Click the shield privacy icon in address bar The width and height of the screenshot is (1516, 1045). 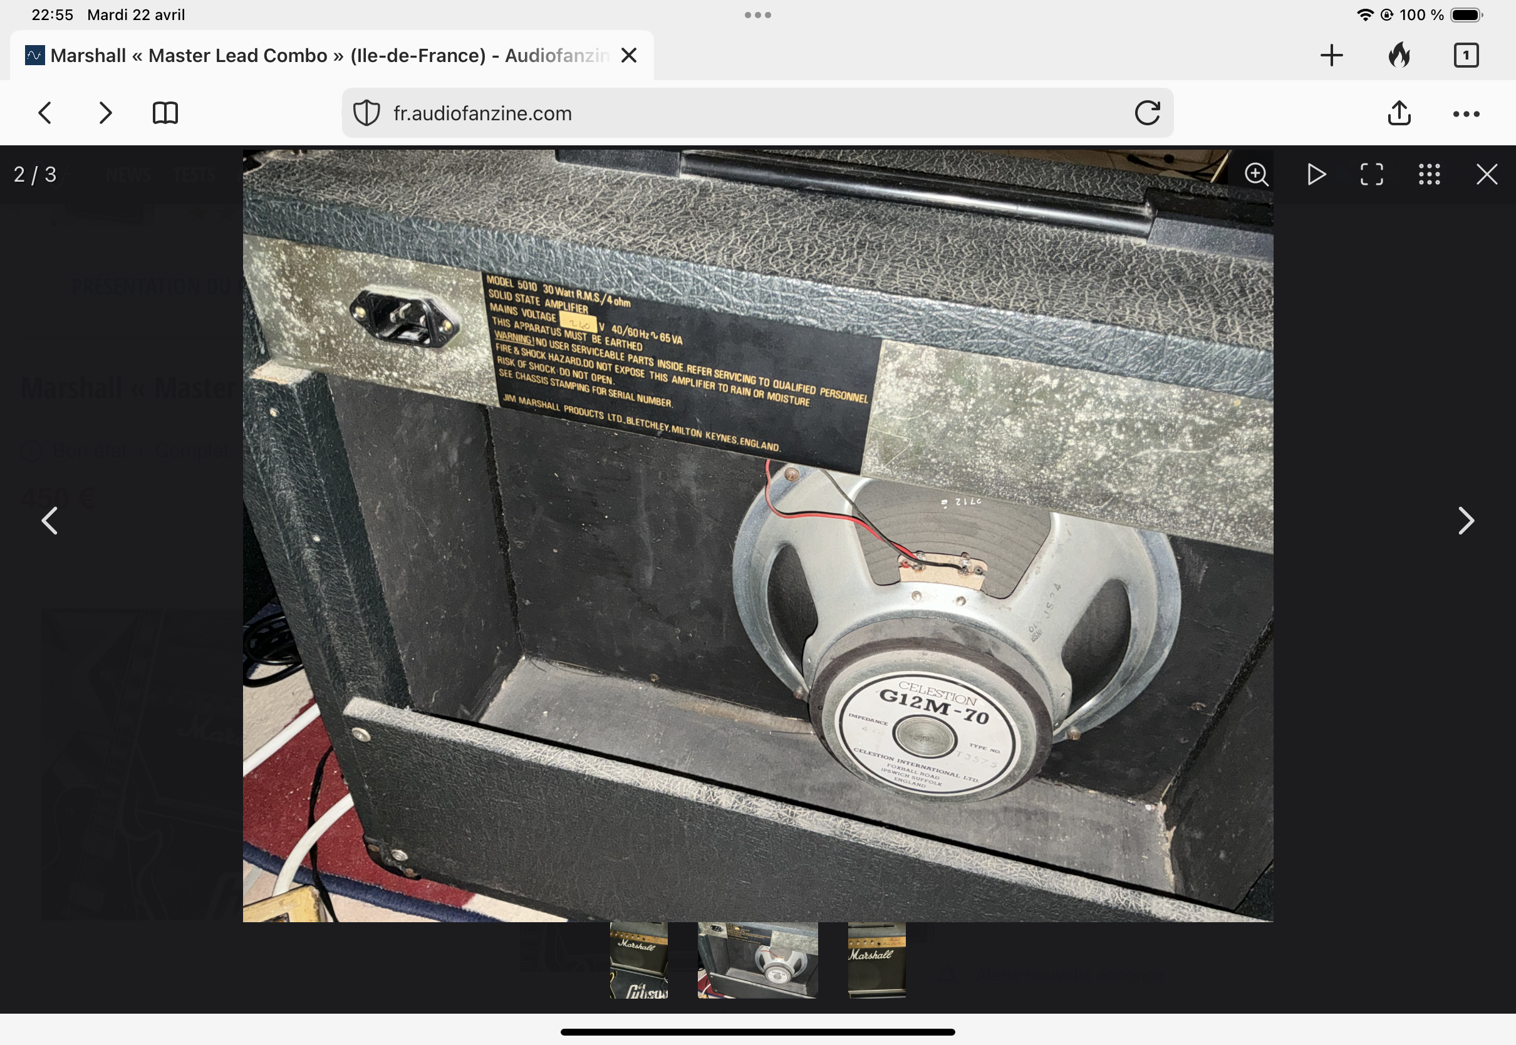366,113
